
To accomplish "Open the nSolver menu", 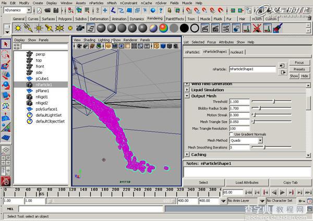I will coord(161,3).
